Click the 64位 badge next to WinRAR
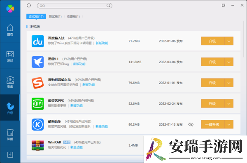Image resolution: width=247 pixels, height=163 pixels. pyautogui.click(x=67, y=142)
